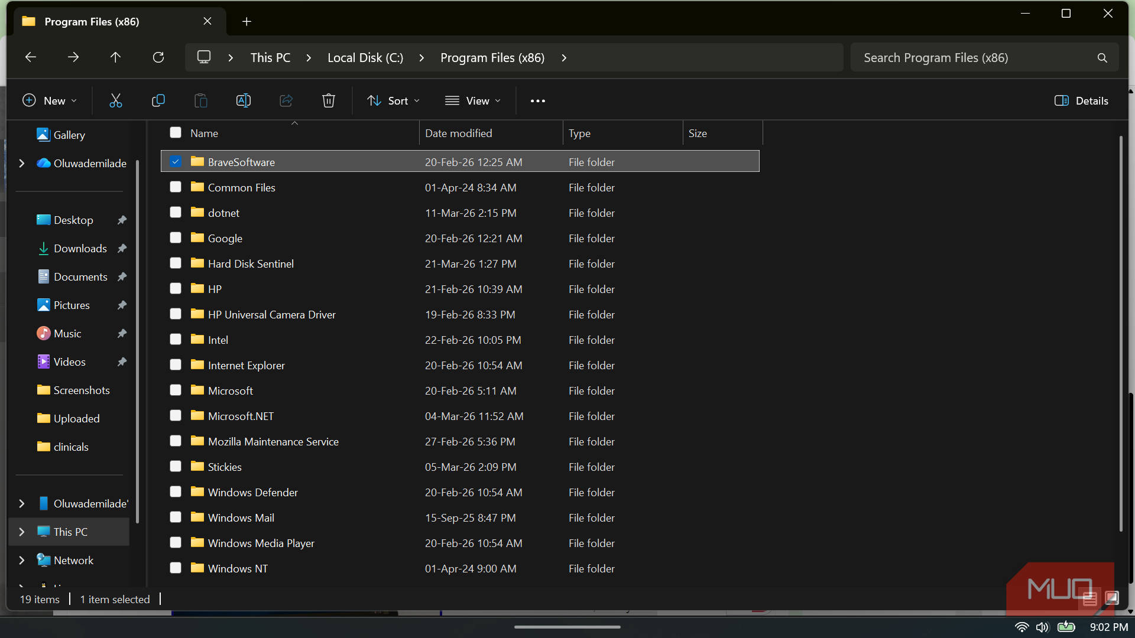Screen dimensions: 1135x638
Task: Click This PC in breadcrumb path
Action: pyautogui.click(x=270, y=58)
